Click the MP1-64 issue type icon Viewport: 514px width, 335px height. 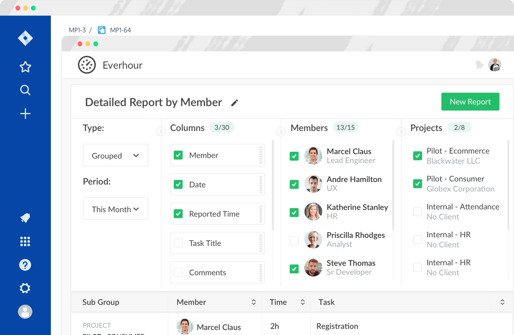point(102,30)
